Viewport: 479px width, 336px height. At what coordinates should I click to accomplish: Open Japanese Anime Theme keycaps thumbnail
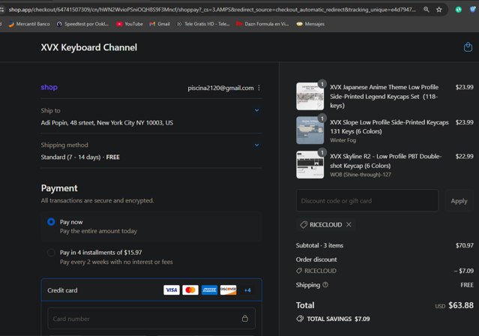click(x=310, y=96)
